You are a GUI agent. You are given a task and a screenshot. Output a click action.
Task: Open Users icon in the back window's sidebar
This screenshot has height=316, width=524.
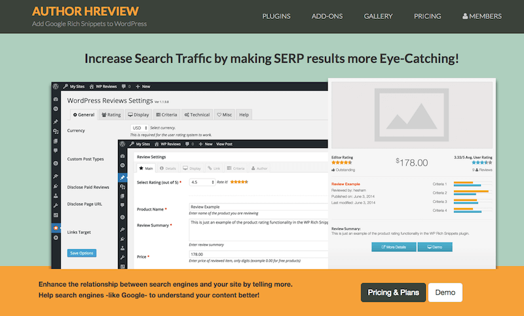tap(56, 196)
